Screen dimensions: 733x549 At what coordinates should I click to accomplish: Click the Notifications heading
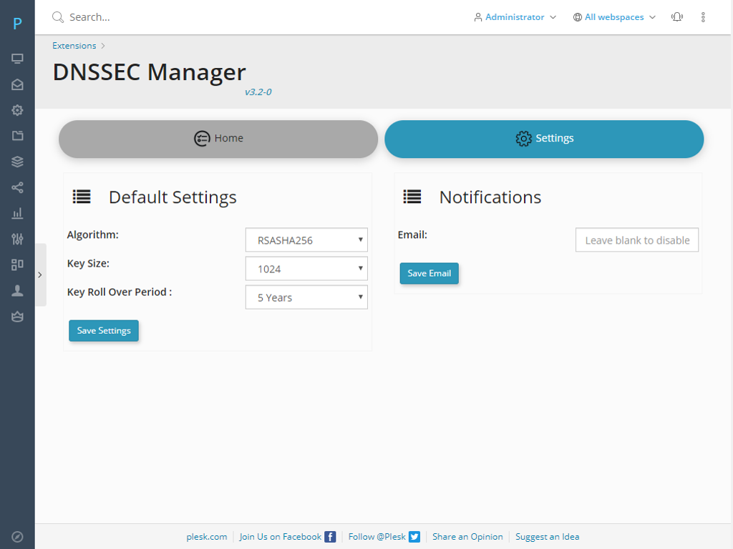[490, 197]
